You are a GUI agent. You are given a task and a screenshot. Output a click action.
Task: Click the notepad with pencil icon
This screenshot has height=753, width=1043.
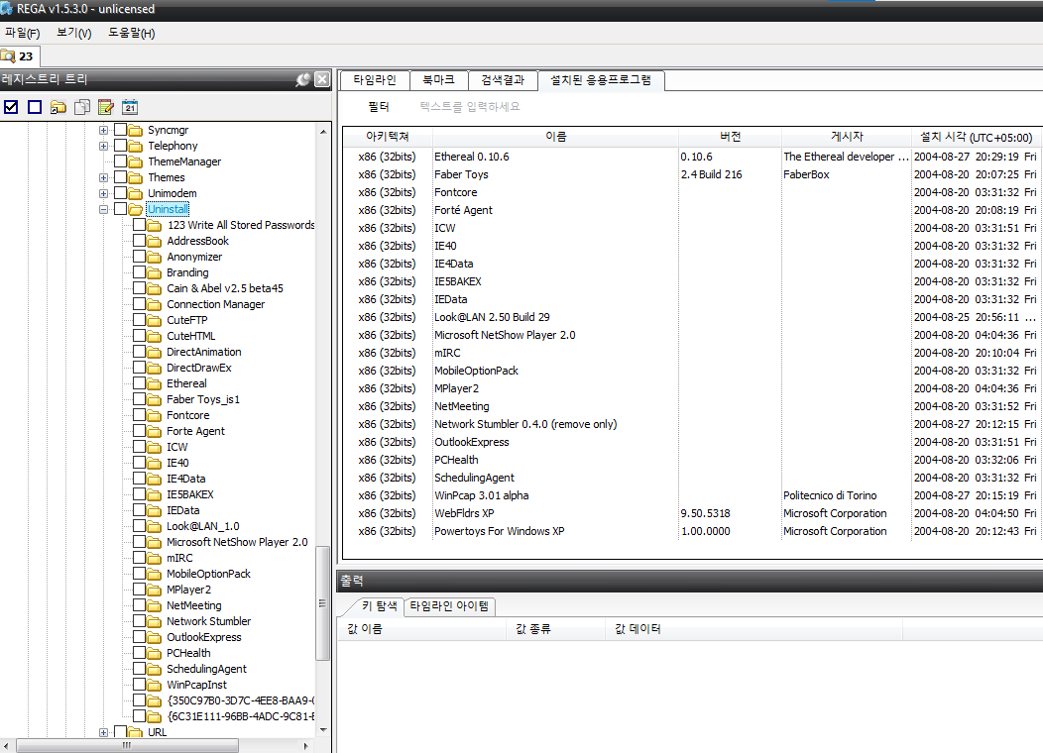(106, 107)
